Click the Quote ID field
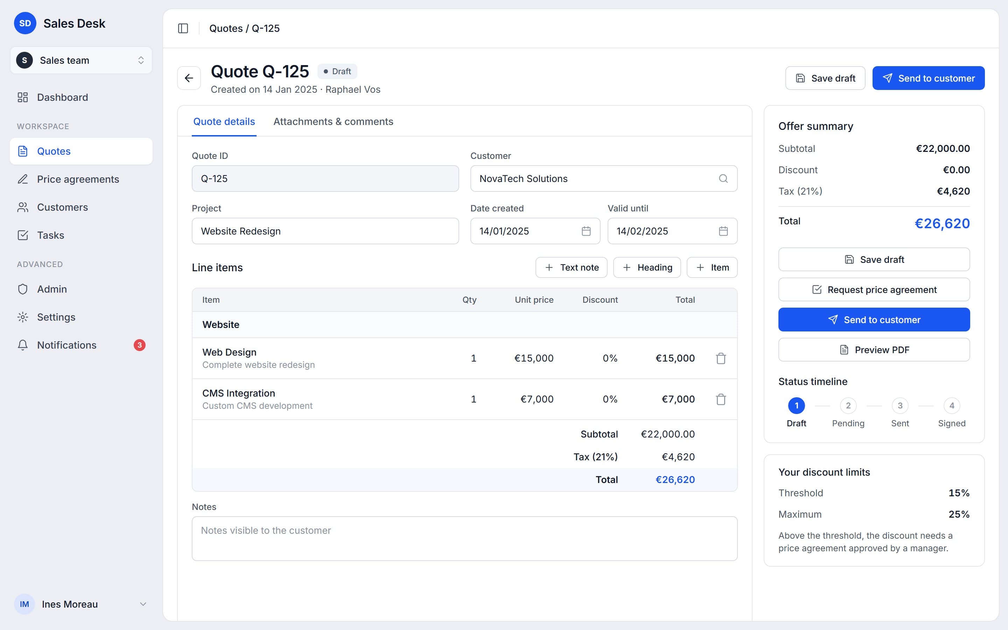The width and height of the screenshot is (1008, 630). (x=325, y=178)
